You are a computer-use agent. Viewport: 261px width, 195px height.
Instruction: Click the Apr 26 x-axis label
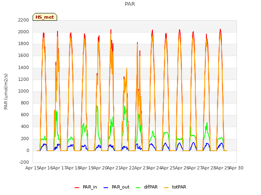click(182, 168)
